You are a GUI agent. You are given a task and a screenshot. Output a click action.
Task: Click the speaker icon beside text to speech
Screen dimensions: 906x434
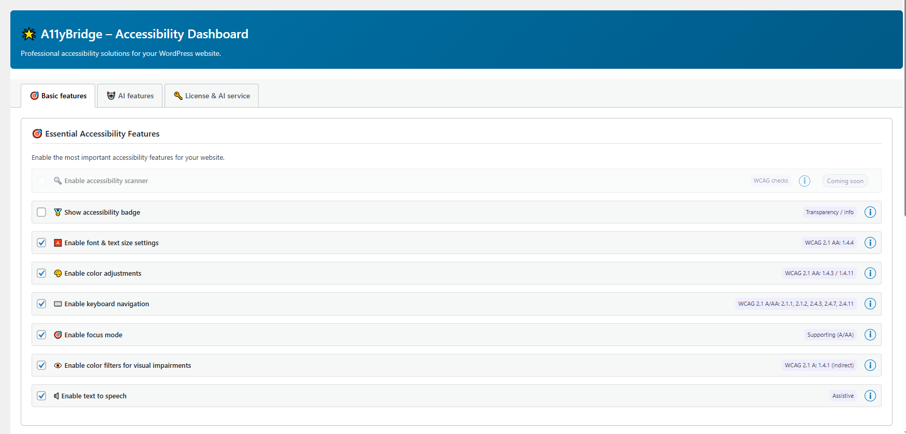pos(56,396)
